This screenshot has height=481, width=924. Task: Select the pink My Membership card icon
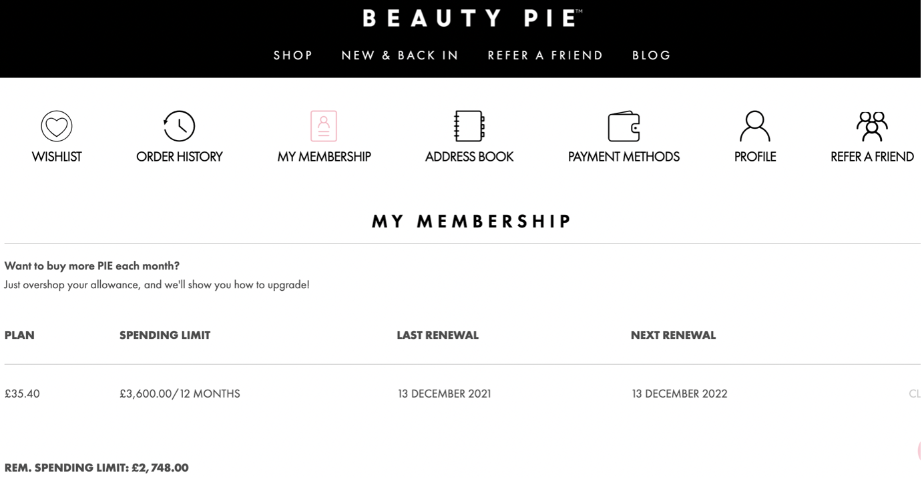(x=324, y=126)
